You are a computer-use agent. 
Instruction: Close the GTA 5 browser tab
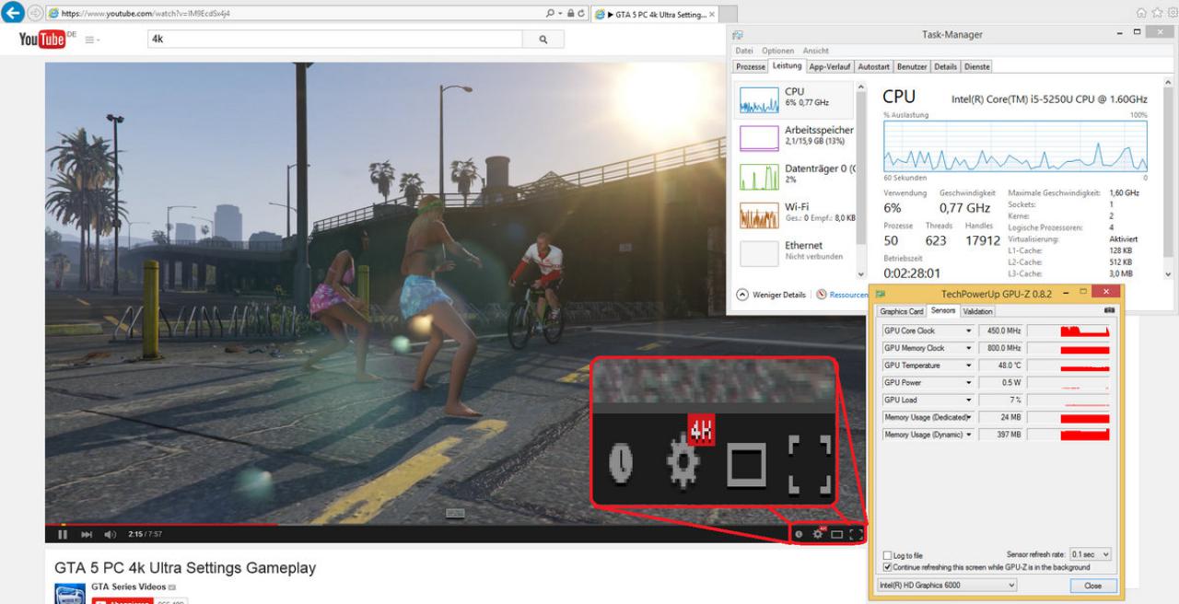click(x=711, y=14)
